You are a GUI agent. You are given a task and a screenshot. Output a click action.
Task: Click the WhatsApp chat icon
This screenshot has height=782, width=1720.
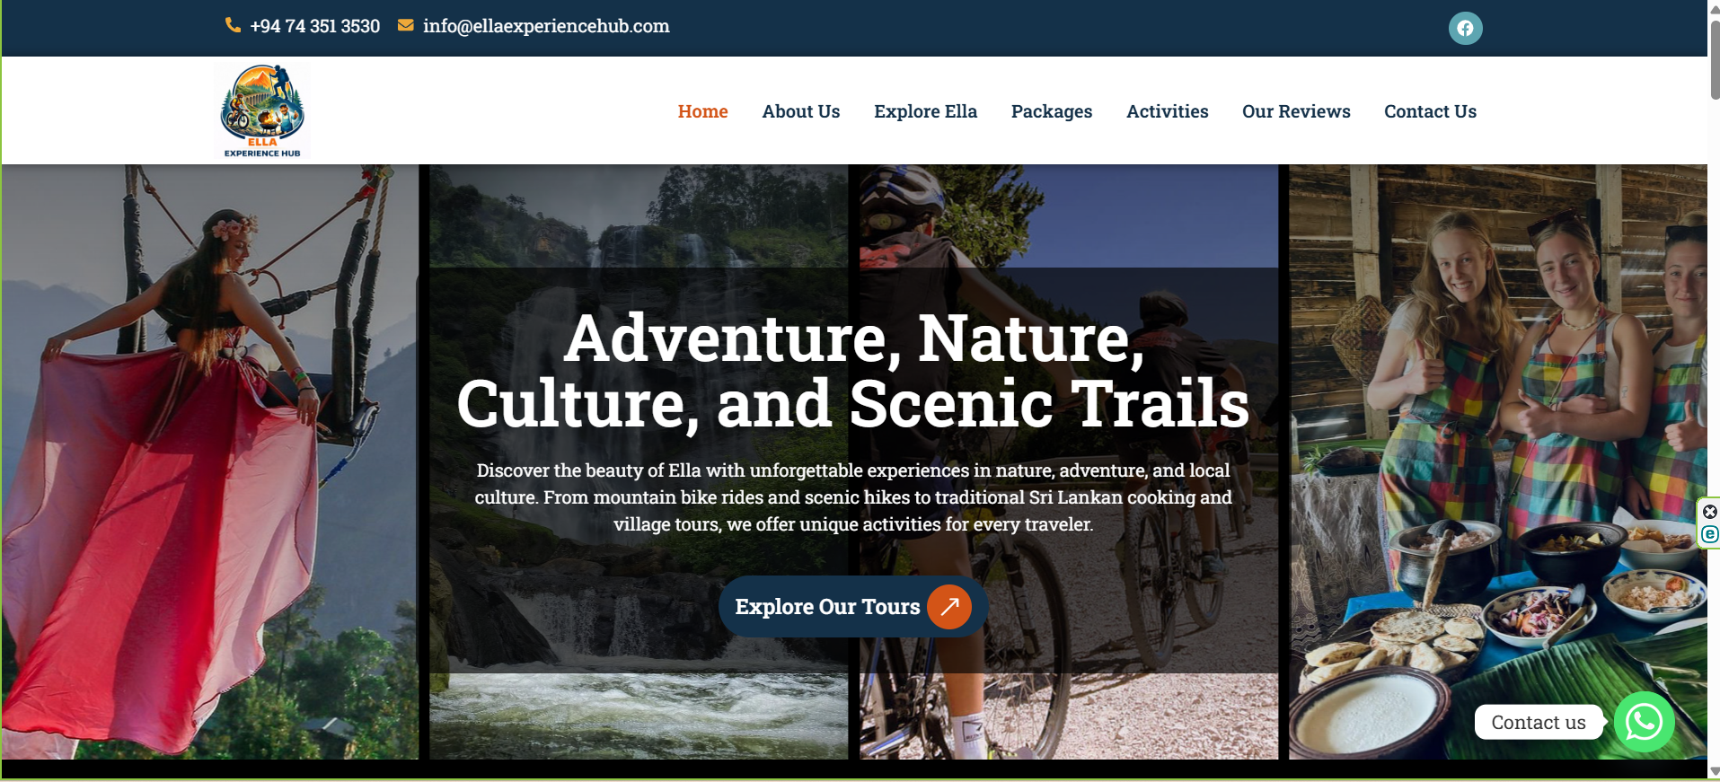1644,722
